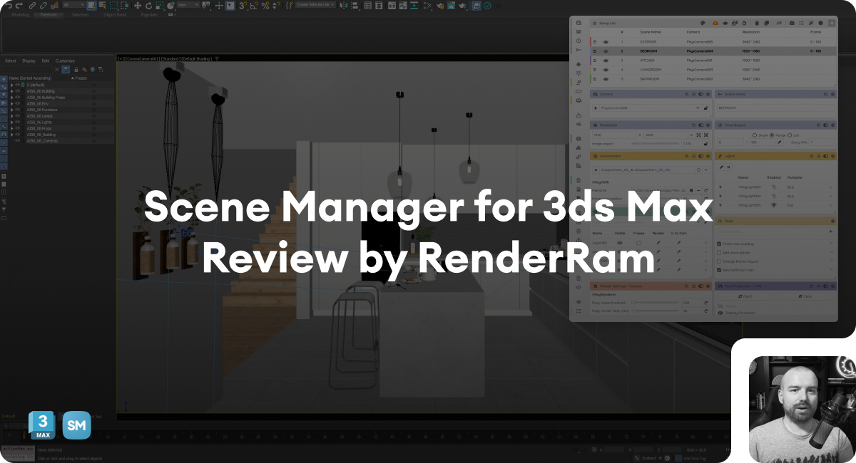Expand the A158_06 Building layer

(x=12, y=91)
